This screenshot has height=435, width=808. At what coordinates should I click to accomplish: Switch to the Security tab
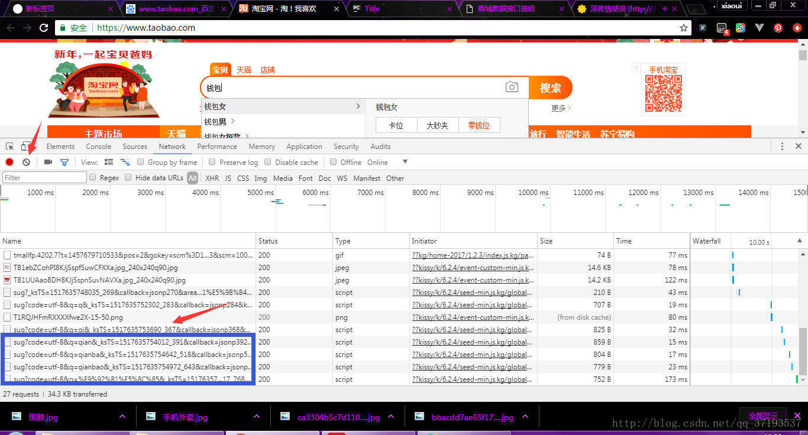coord(346,147)
